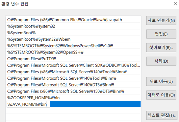Select the SQL Server\150\DTS\Binn row
This screenshot has width=179, height=122.
pos(73,91)
